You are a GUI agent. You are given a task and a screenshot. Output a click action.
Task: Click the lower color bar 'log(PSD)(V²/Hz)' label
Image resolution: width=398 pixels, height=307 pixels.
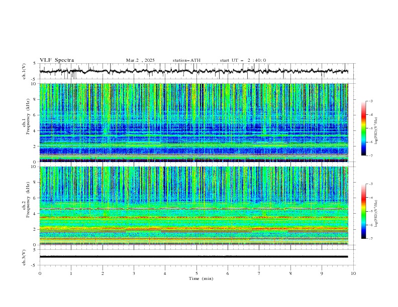tap(376, 214)
